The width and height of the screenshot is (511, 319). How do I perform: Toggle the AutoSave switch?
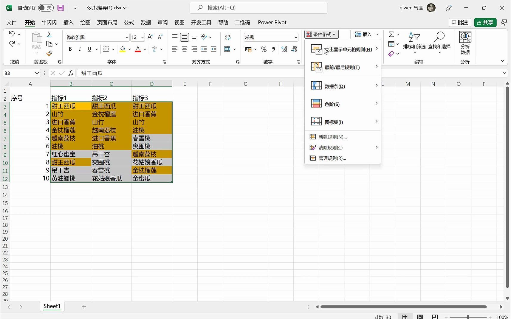46,8
